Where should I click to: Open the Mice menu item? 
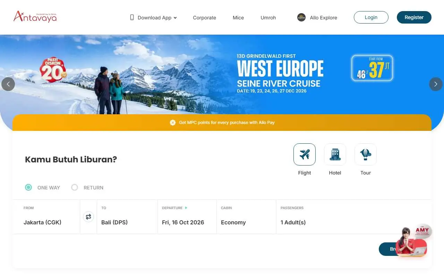click(x=238, y=18)
